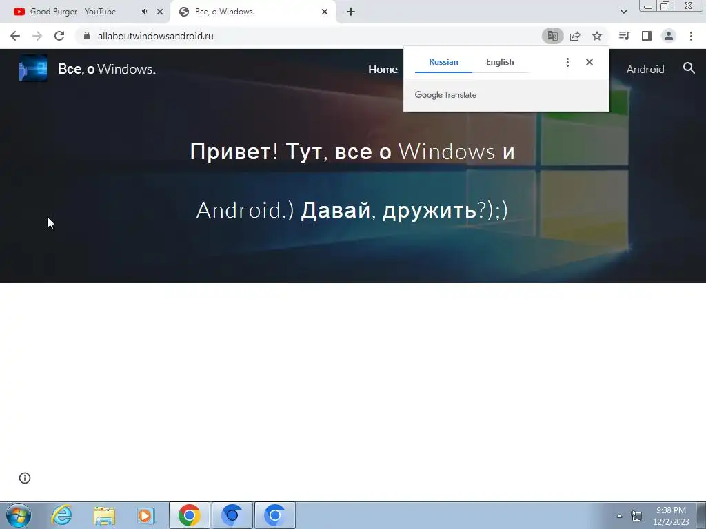
Task: Bookmark this page with the star
Action: coord(597,36)
